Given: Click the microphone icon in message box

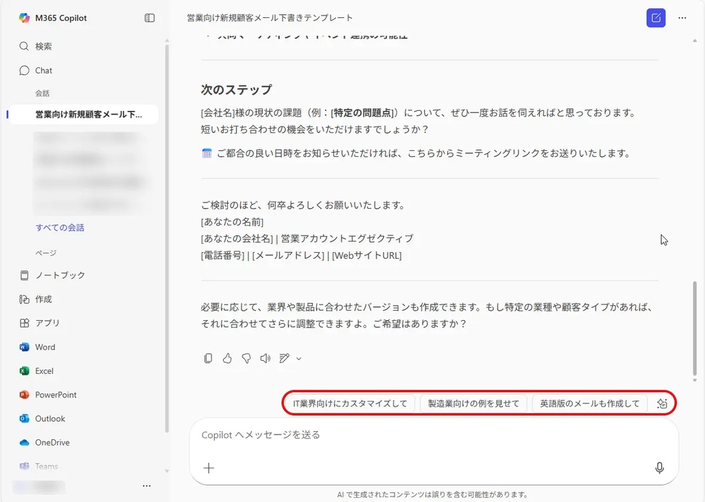Looking at the screenshot, I should click(x=659, y=468).
